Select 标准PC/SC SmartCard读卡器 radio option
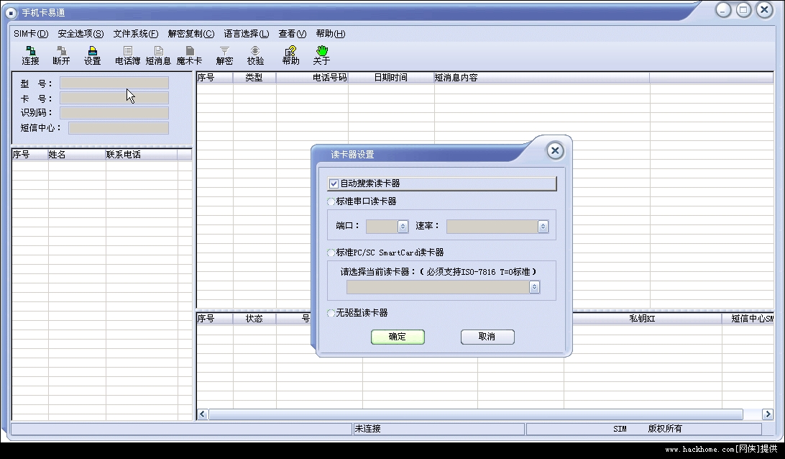This screenshot has width=785, height=459. [331, 253]
